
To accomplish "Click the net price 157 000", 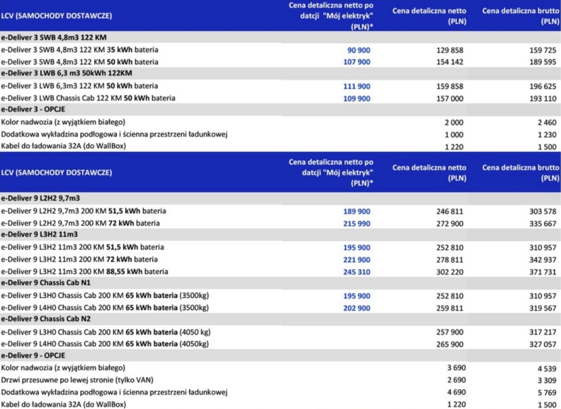I will [x=450, y=98].
